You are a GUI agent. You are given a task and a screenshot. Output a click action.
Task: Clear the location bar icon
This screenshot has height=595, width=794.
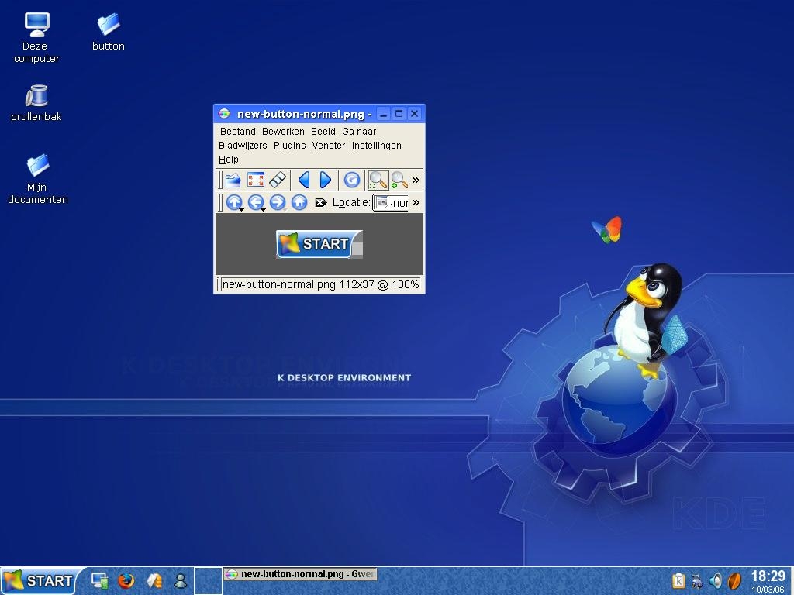point(320,202)
